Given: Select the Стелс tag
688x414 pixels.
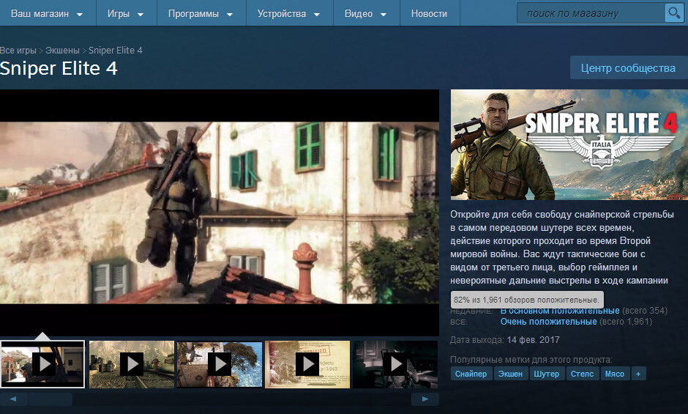Looking at the screenshot, I should (582, 374).
